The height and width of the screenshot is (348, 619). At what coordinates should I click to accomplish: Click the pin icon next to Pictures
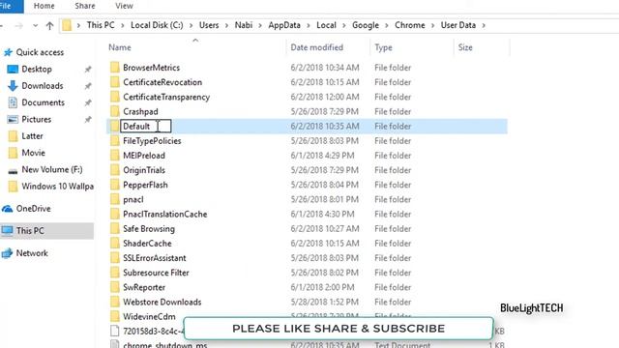point(88,120)
